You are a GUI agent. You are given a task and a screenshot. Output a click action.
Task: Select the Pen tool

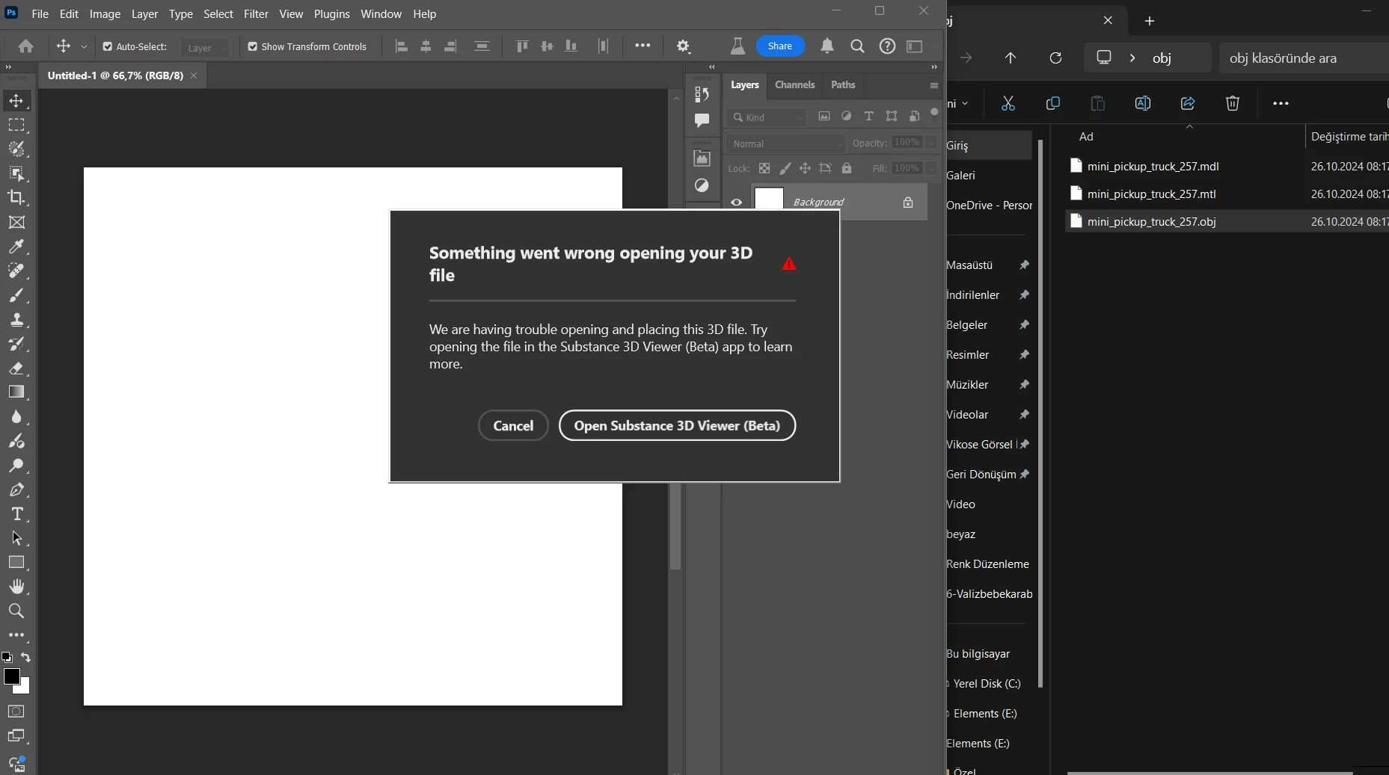[x=16, y=490]
